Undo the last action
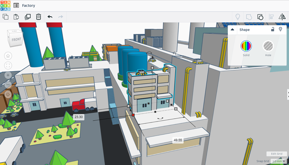289x165 pixels. click(x=50, y=17)
